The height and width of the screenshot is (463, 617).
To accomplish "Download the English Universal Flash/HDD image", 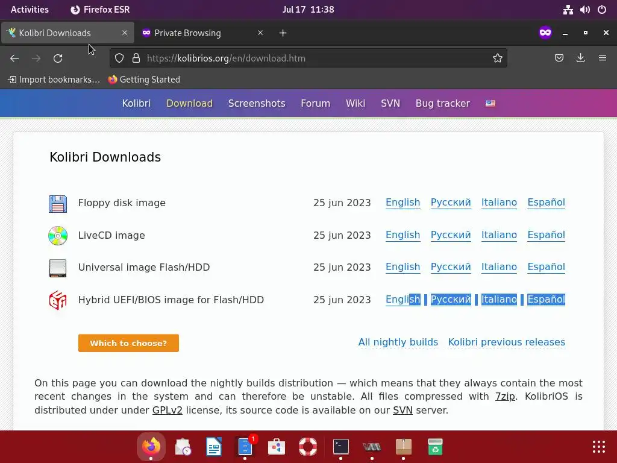I will click(x=402, y=267).
